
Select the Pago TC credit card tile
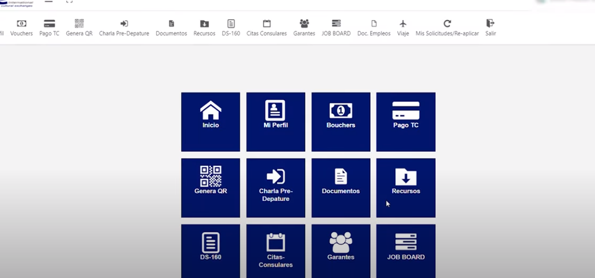pyautogui.click(x=406, y=122)
